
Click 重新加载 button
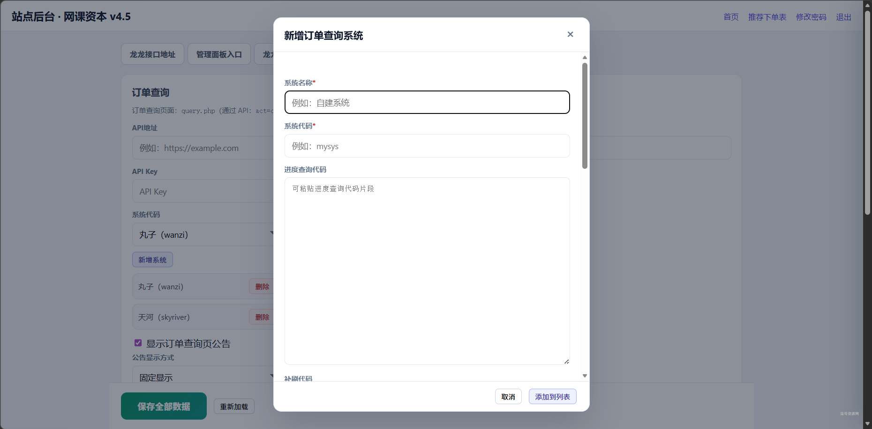(234, 406)
